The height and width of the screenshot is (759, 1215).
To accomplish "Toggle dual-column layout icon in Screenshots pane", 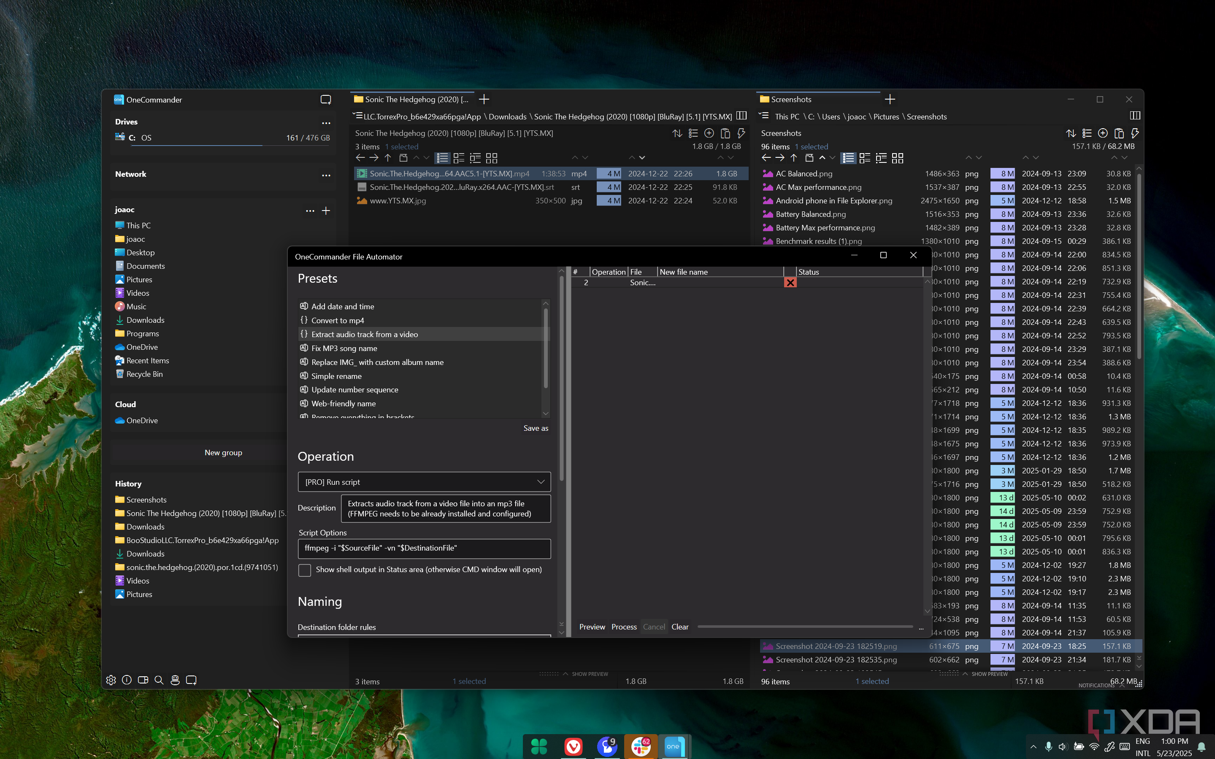I will pos(1135,116).
